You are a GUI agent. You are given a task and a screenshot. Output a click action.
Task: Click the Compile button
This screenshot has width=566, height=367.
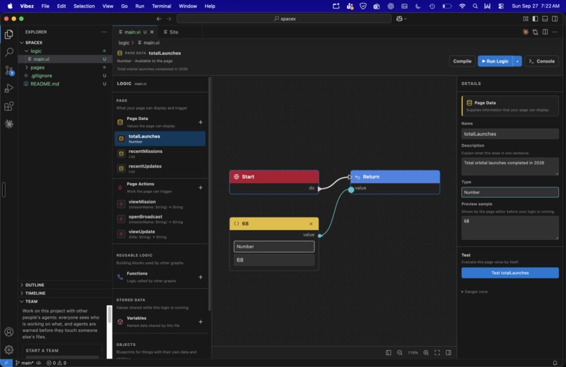(462, 61)
